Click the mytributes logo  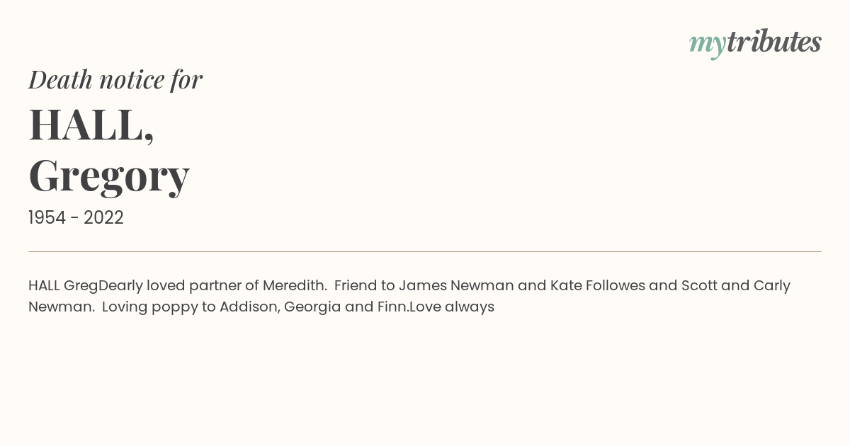[x=755, y=43]
